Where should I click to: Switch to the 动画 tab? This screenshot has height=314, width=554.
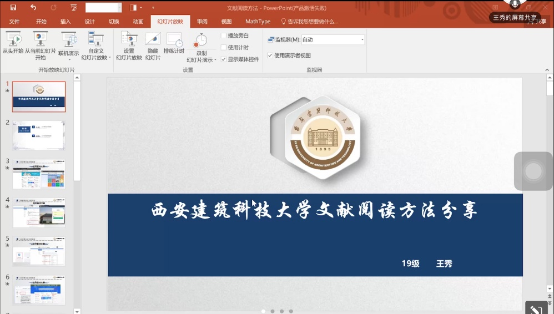point(138,22)
